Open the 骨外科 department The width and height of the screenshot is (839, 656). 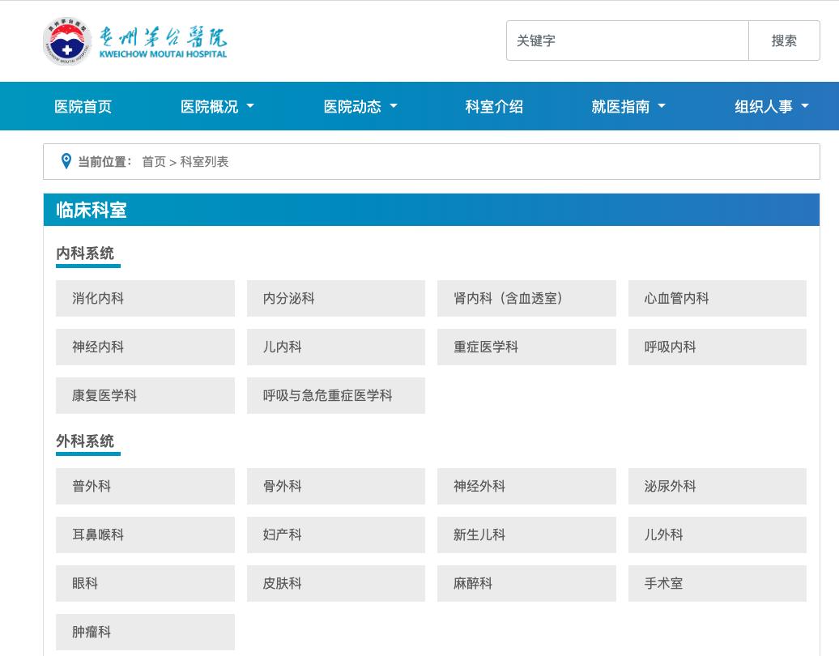(336, 486)
